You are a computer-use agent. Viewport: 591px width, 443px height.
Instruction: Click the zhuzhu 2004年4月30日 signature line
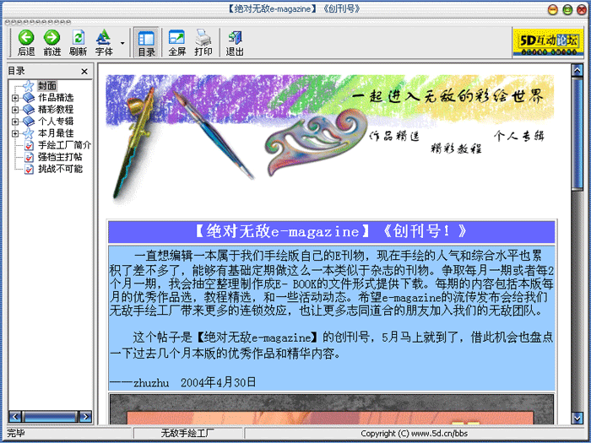point(182,383)
